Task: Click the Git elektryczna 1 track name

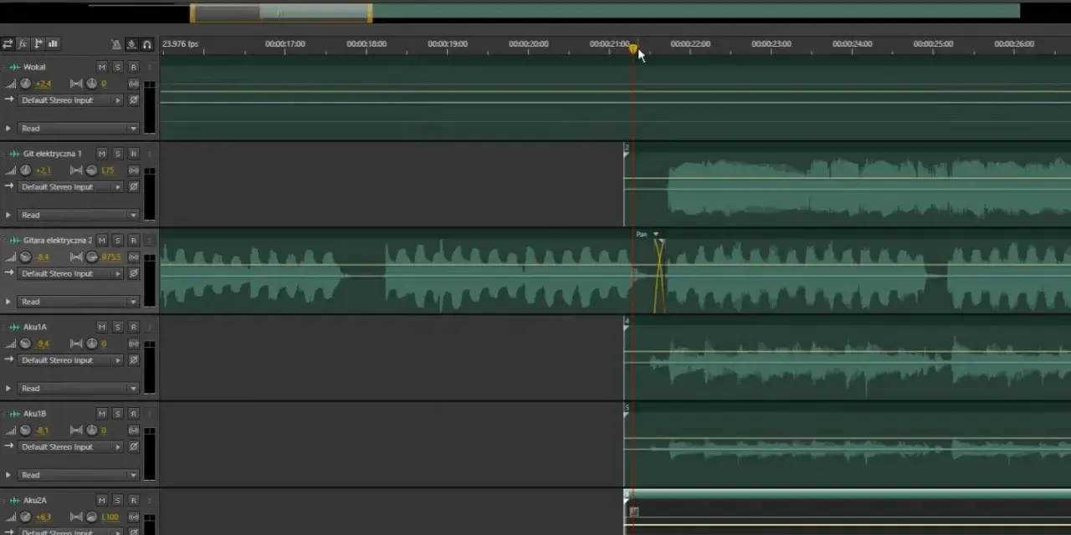Action: [x=53, y=154]
